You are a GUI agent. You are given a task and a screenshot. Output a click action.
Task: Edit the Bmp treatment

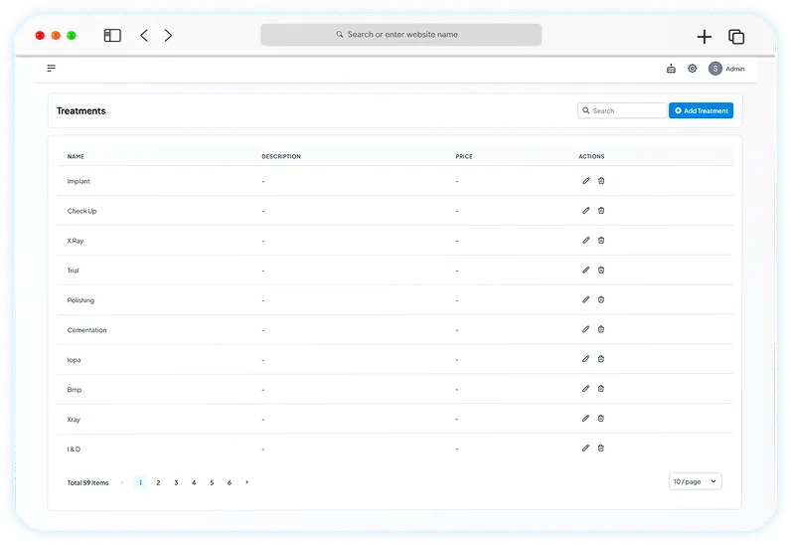point(585,389)
